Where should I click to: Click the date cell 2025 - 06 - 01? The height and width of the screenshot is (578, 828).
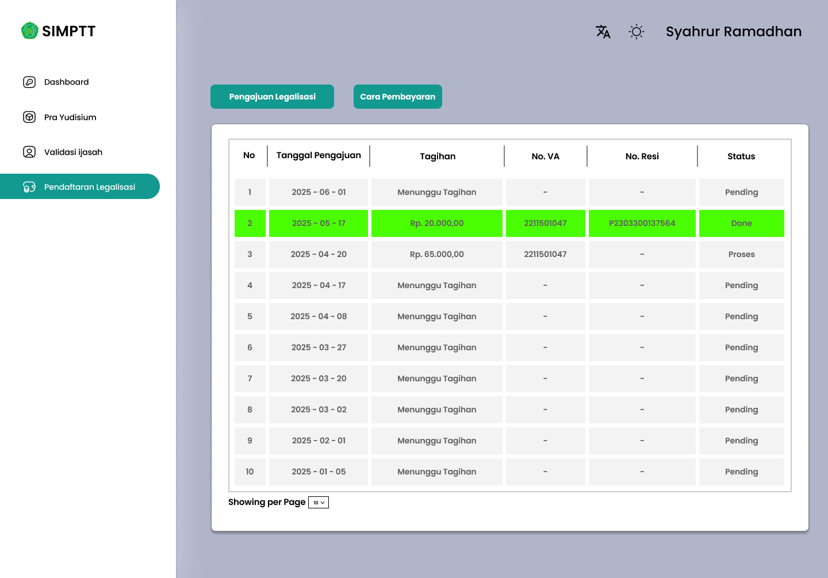coord(319,192)
